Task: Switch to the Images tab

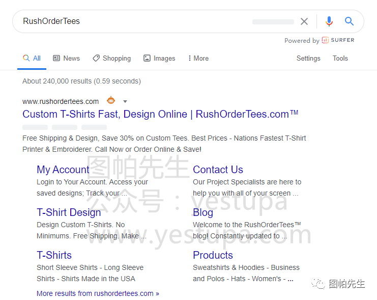Action: pyautogui.click(x=159, y=59)
